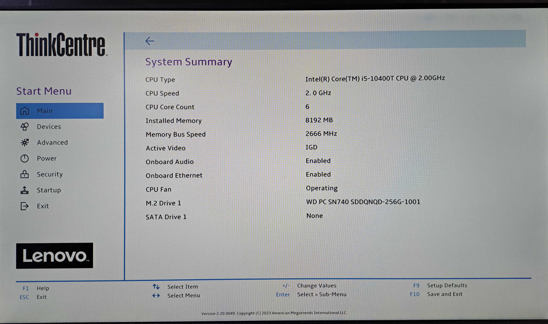Select the Active Video label
Image resolution: width=548 pixels, height=324 pixels.
[166, 148]
